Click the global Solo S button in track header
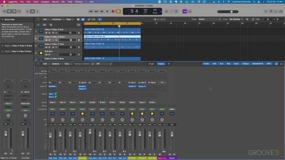The height and width of the screenshot is (160, 285). click(x=51, y=25)
